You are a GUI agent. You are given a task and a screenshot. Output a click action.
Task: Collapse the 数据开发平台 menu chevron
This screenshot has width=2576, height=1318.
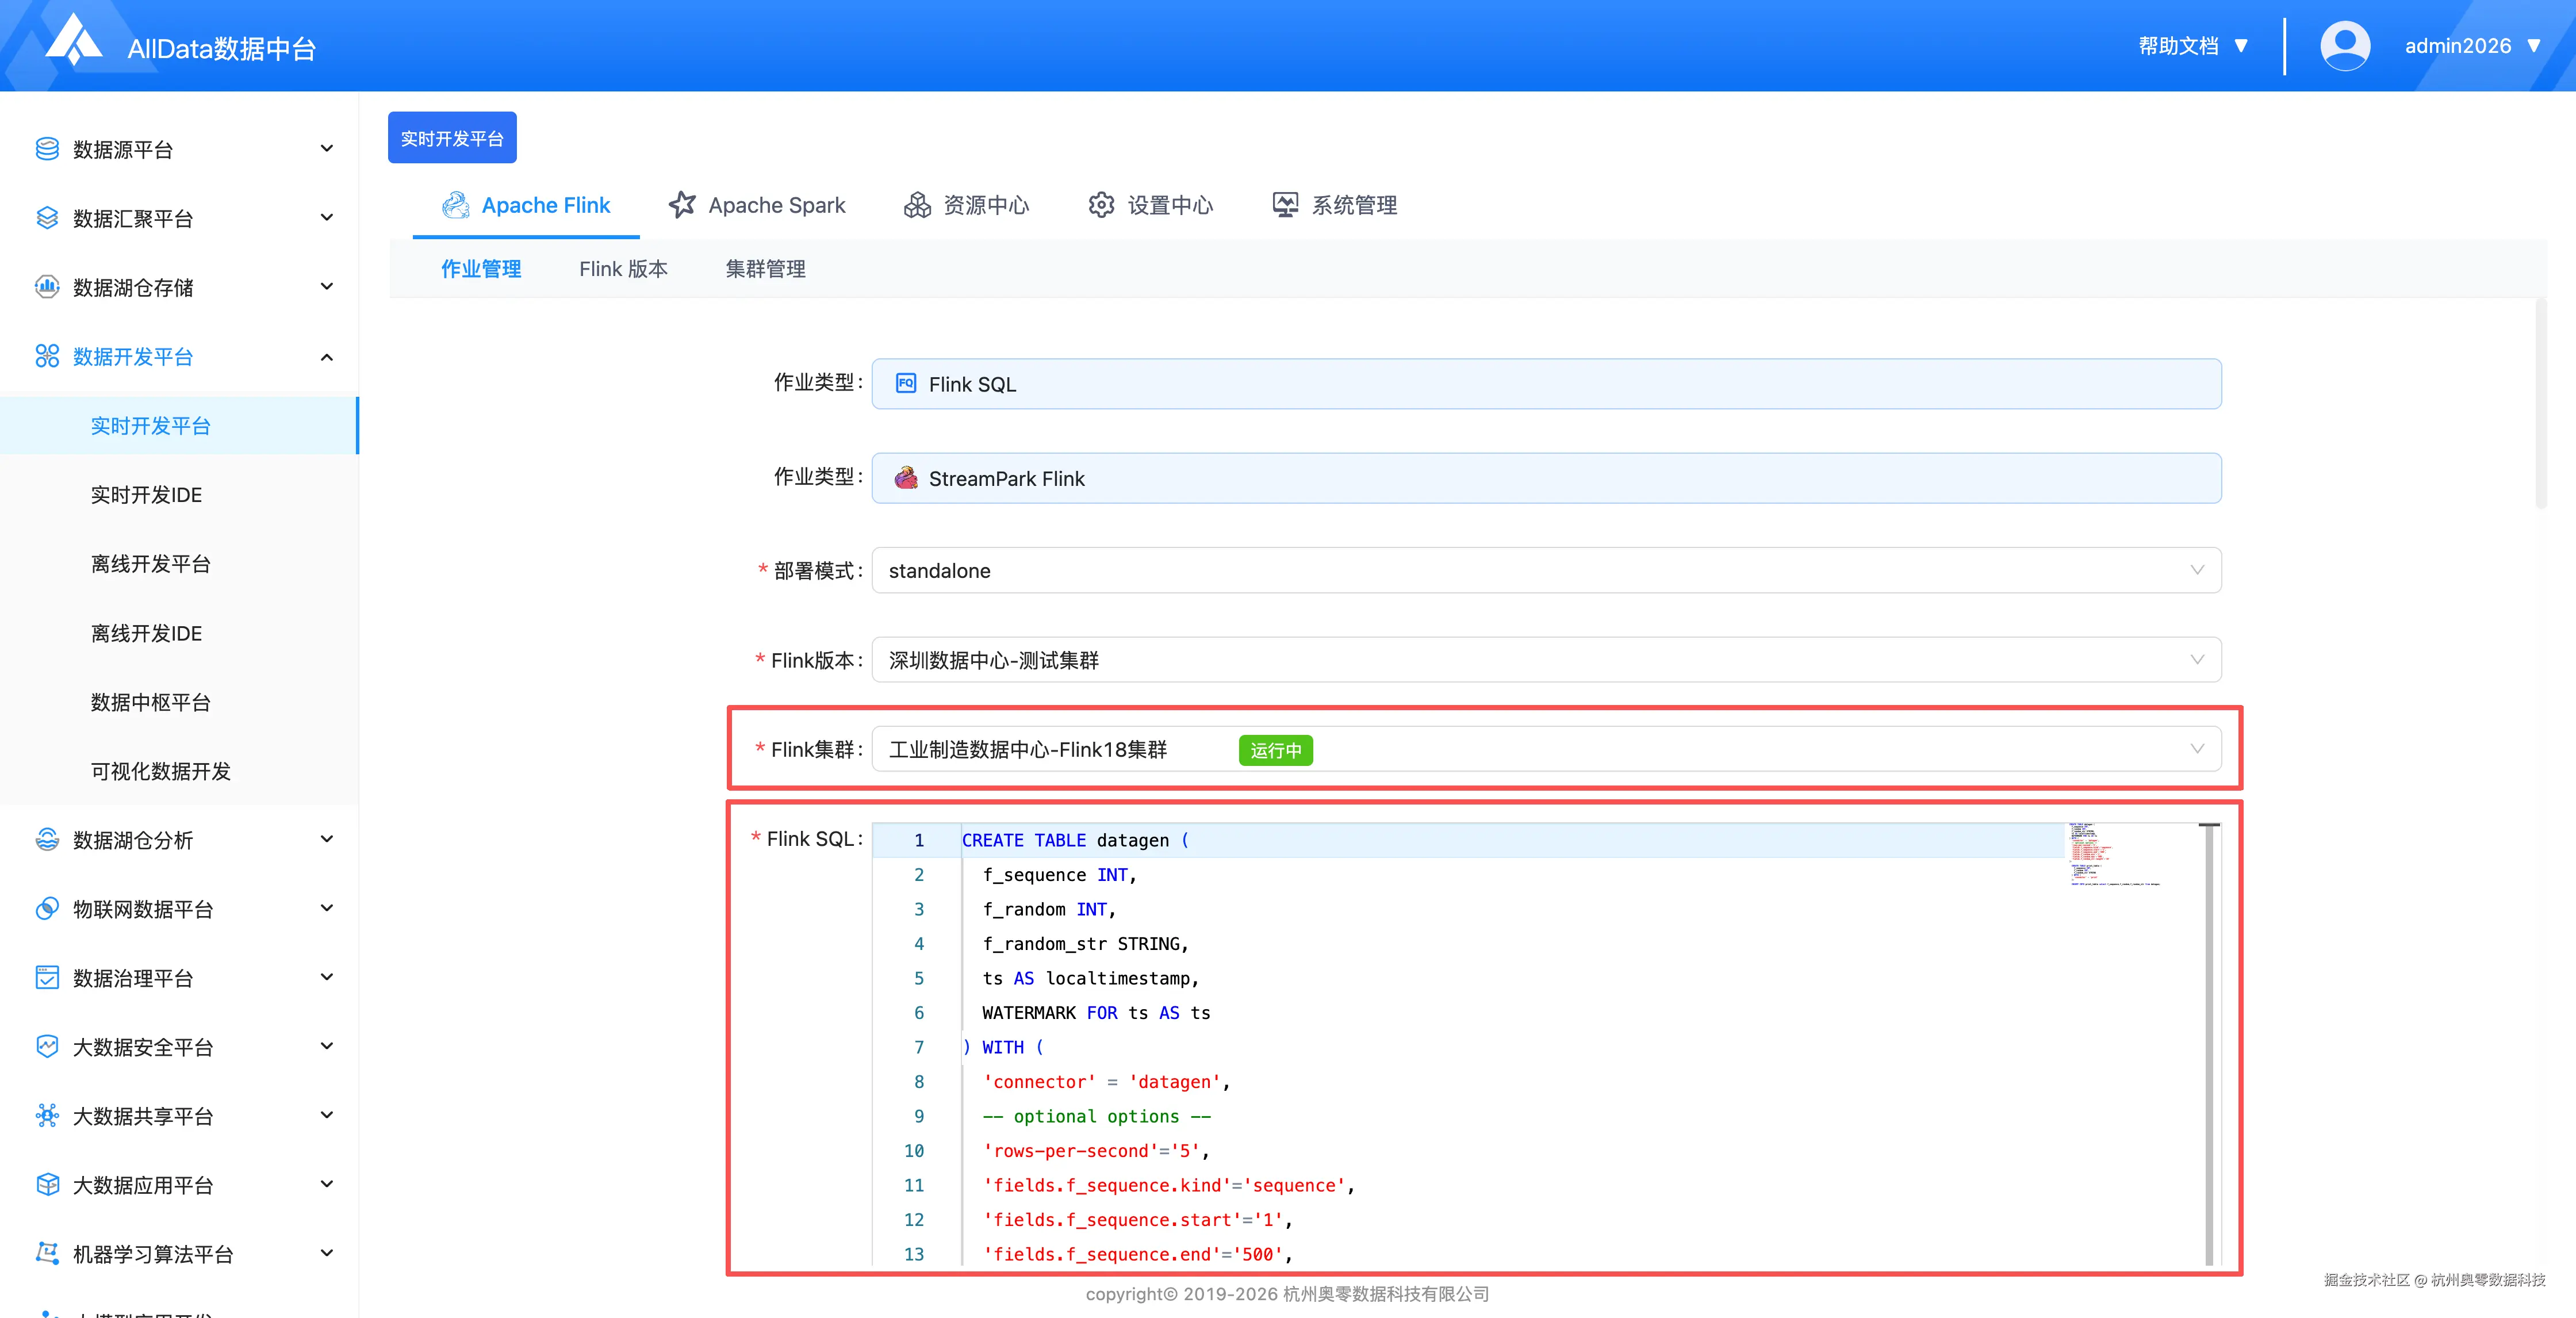(x=326, y=356)
